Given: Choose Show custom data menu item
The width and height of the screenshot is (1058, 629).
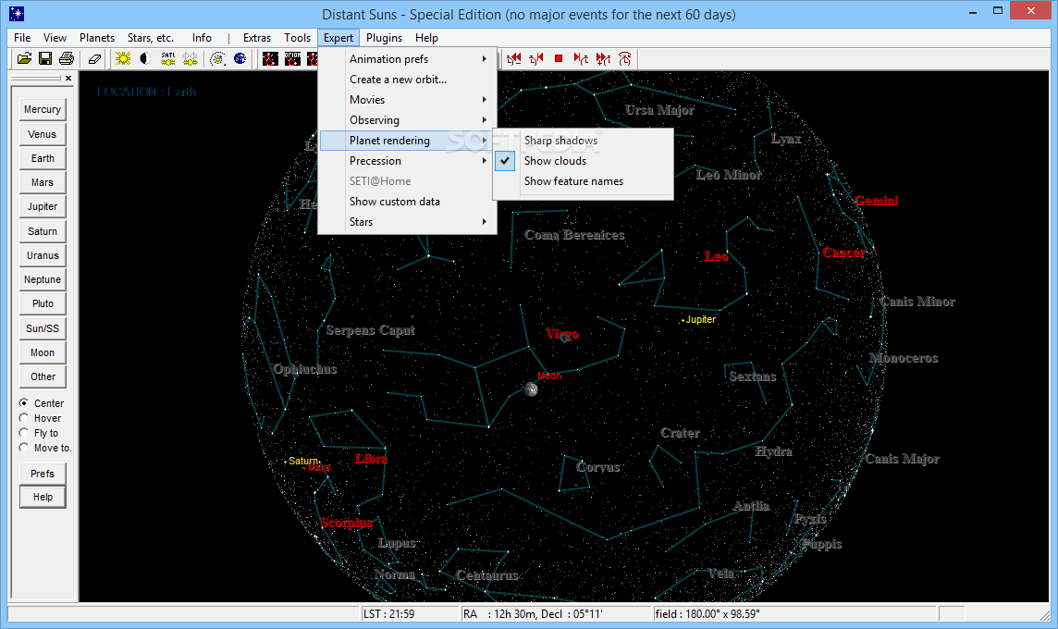Looking at the screenshot, I should pos(408,201).
